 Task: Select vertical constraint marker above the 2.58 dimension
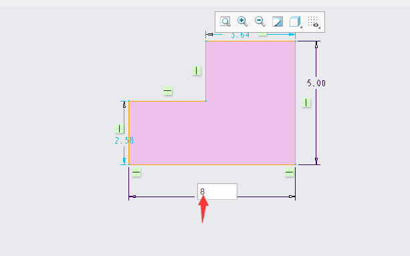pos(120,129)
